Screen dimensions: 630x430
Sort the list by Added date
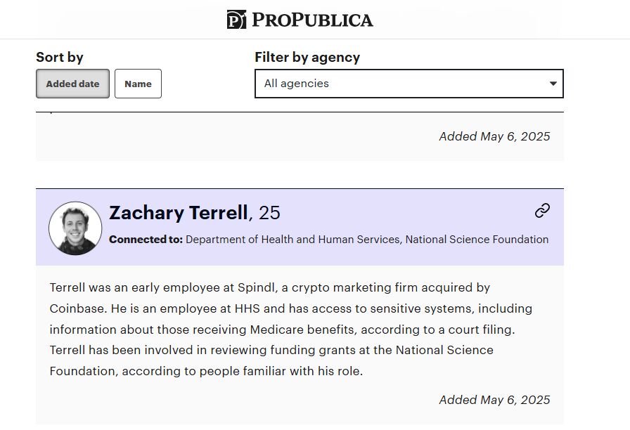click(72, 84)
